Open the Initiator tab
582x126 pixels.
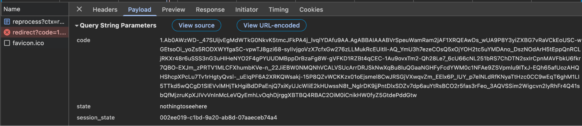(246, 10)
